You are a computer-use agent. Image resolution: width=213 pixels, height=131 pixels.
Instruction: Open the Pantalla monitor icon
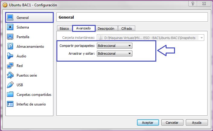point(11,37)
